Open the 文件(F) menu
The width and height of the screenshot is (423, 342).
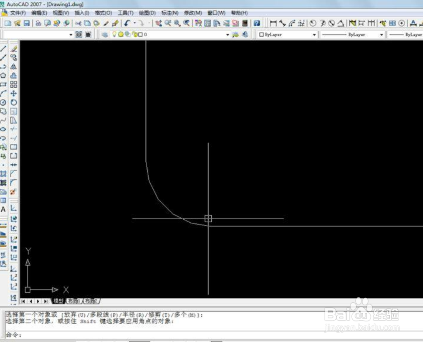coord(18,13)
